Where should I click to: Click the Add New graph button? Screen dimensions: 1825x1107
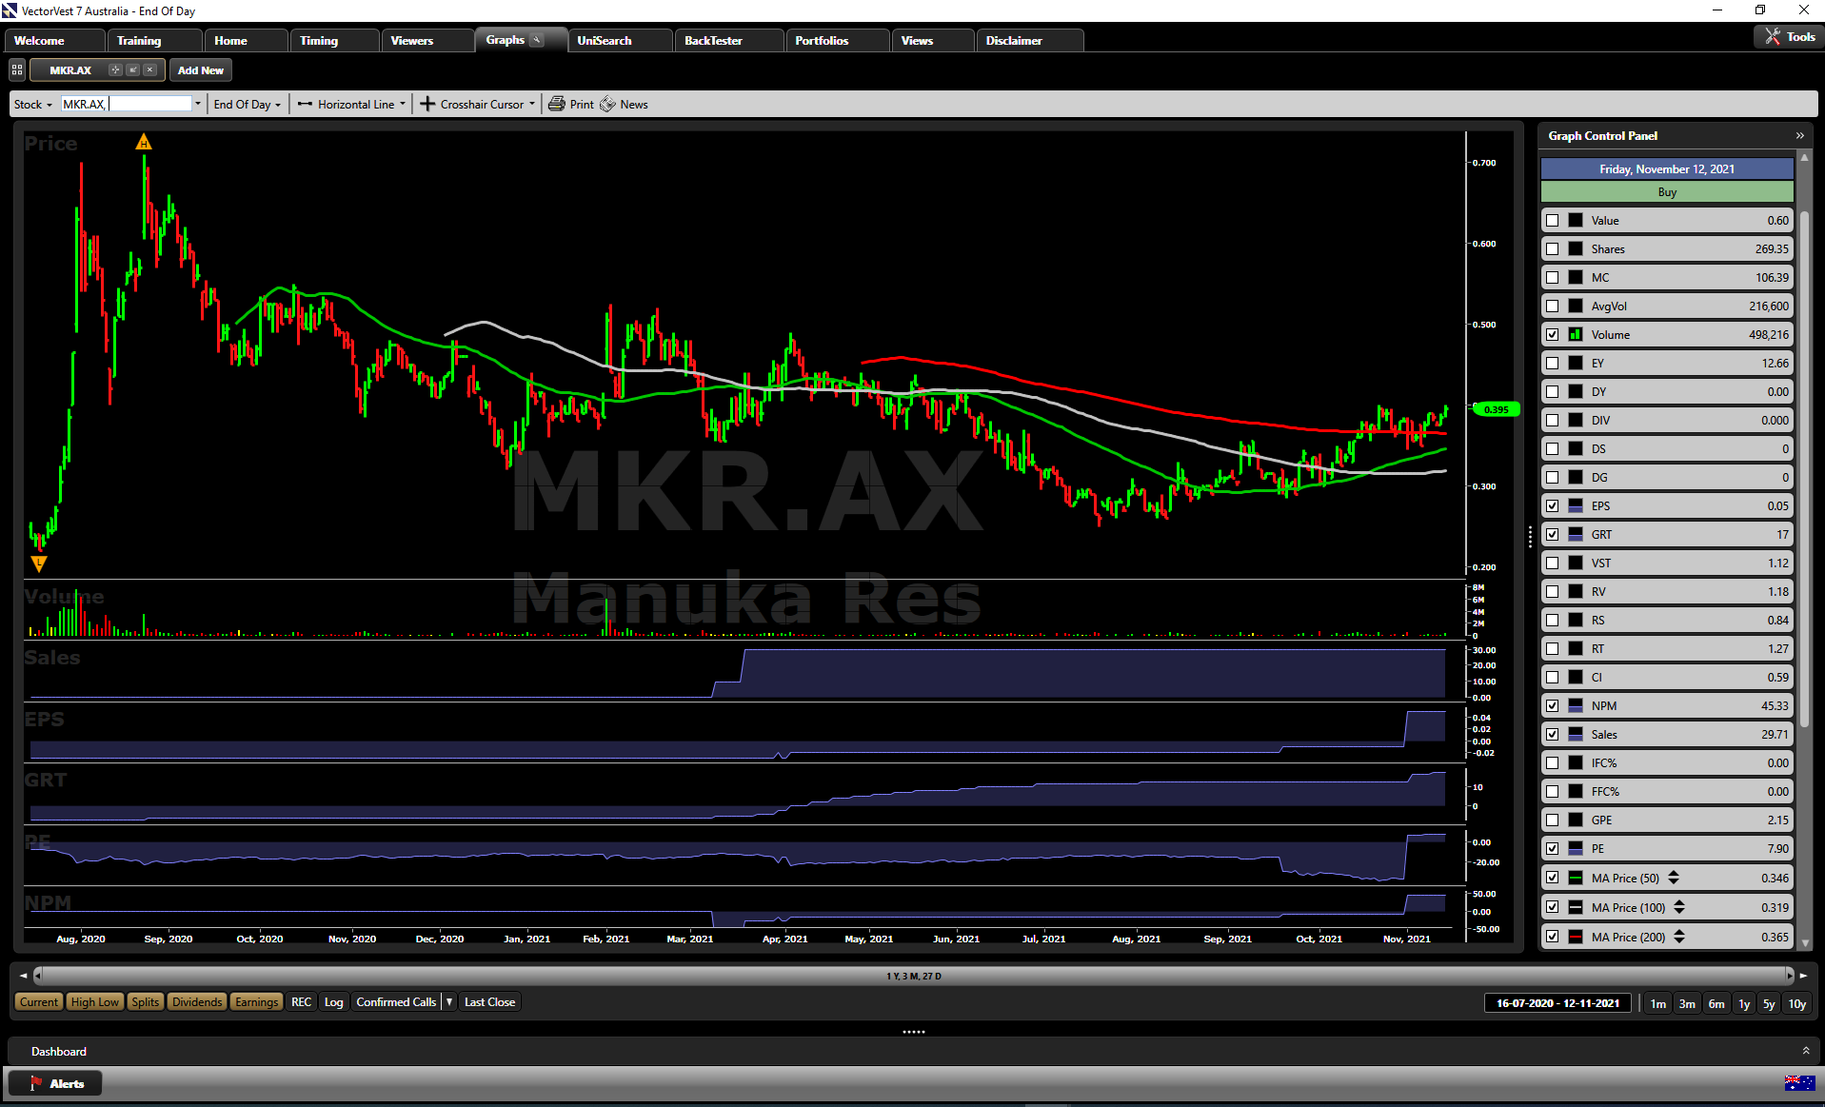(201, 70)
